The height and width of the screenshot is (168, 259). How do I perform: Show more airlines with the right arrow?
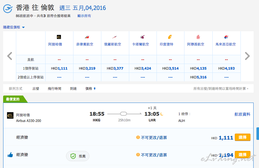[247, 56]
